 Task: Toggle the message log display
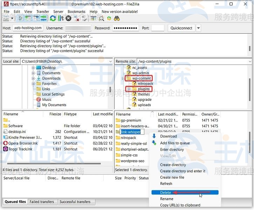tap(20, 18)
